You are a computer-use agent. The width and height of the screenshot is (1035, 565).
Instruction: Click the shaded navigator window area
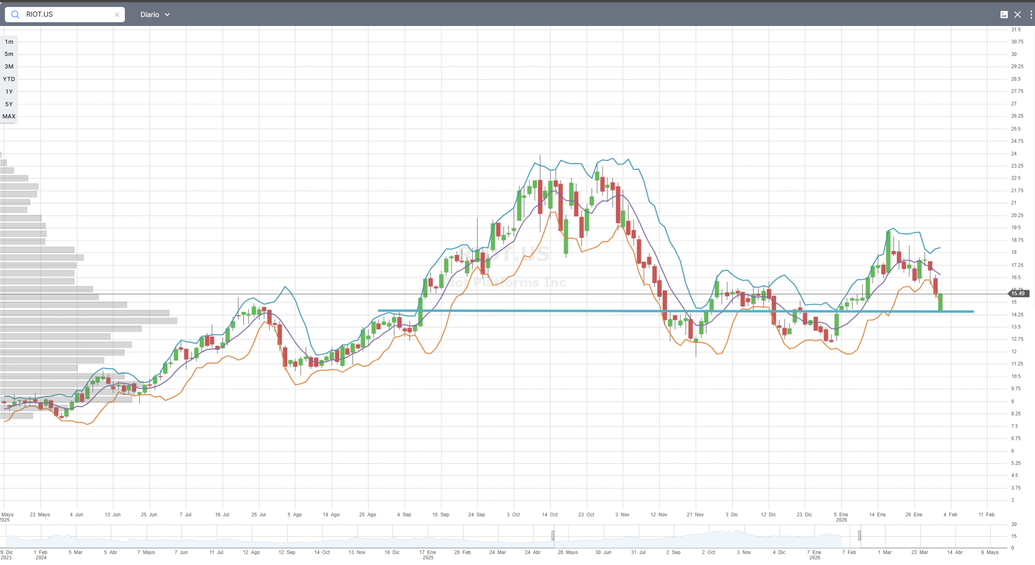click(706, 539)
